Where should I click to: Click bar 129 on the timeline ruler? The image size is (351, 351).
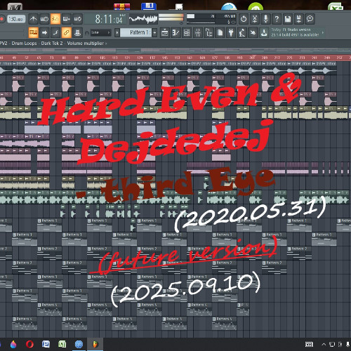140,58
